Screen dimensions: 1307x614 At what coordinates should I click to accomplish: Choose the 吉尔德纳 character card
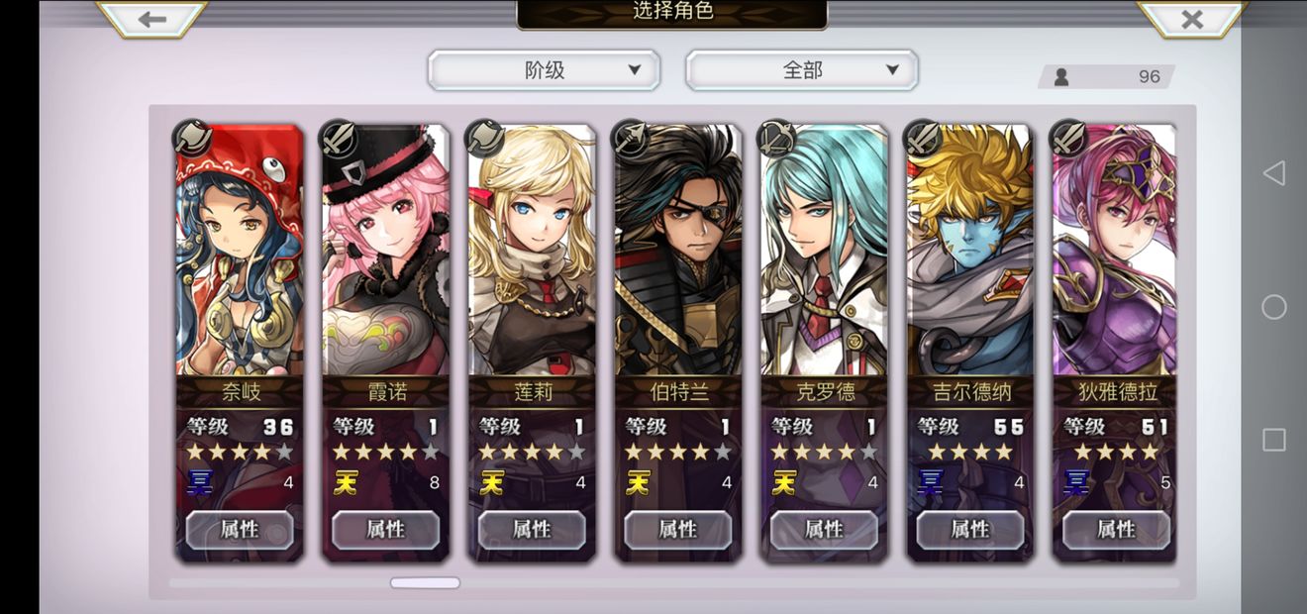[969, 343]
